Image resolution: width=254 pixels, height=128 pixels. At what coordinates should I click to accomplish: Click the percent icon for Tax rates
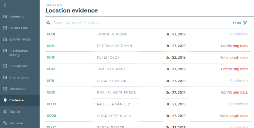click(5, 123)
